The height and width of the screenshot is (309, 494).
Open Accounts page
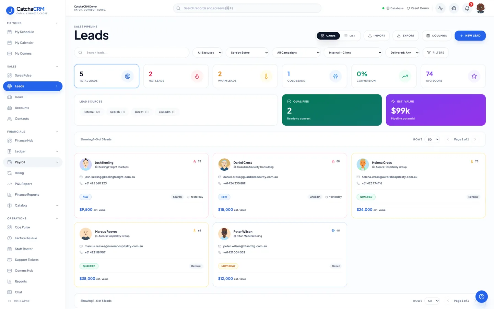point(33,108)
